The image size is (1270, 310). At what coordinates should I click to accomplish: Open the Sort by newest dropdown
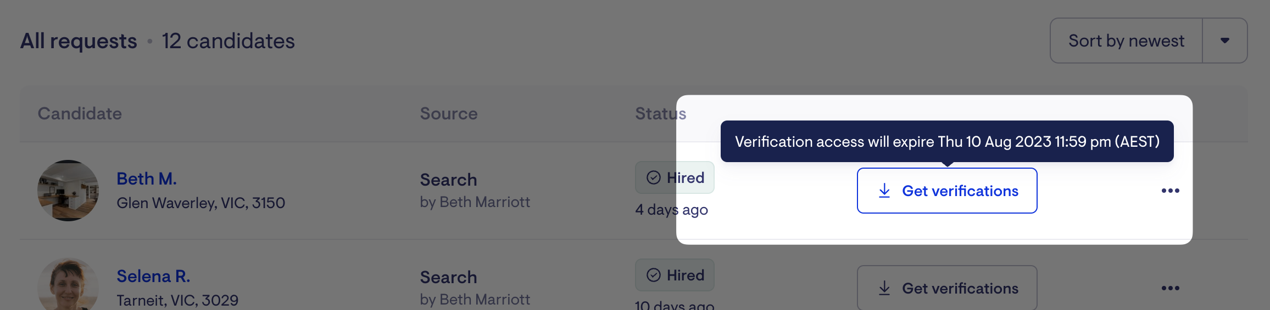(x=1126, y=41)
